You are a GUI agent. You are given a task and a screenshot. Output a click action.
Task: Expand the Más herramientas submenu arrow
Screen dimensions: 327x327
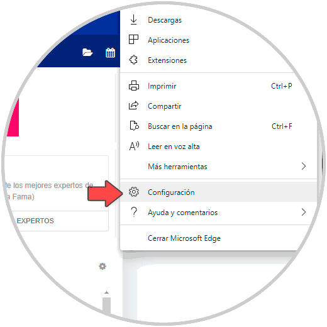tap(304, 166)
